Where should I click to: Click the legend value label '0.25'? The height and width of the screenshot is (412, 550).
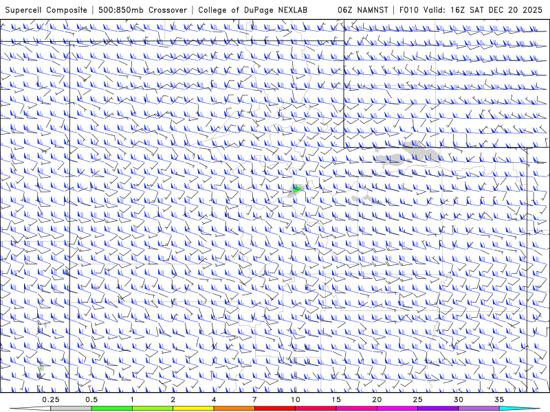(51, 400)
